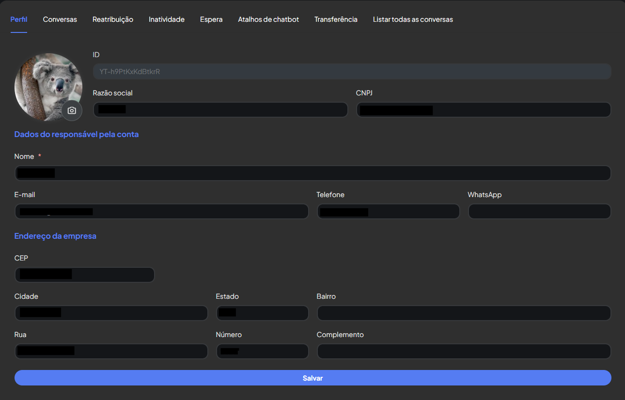
Task: Select the Bairro input field
Action: (464, 313)
